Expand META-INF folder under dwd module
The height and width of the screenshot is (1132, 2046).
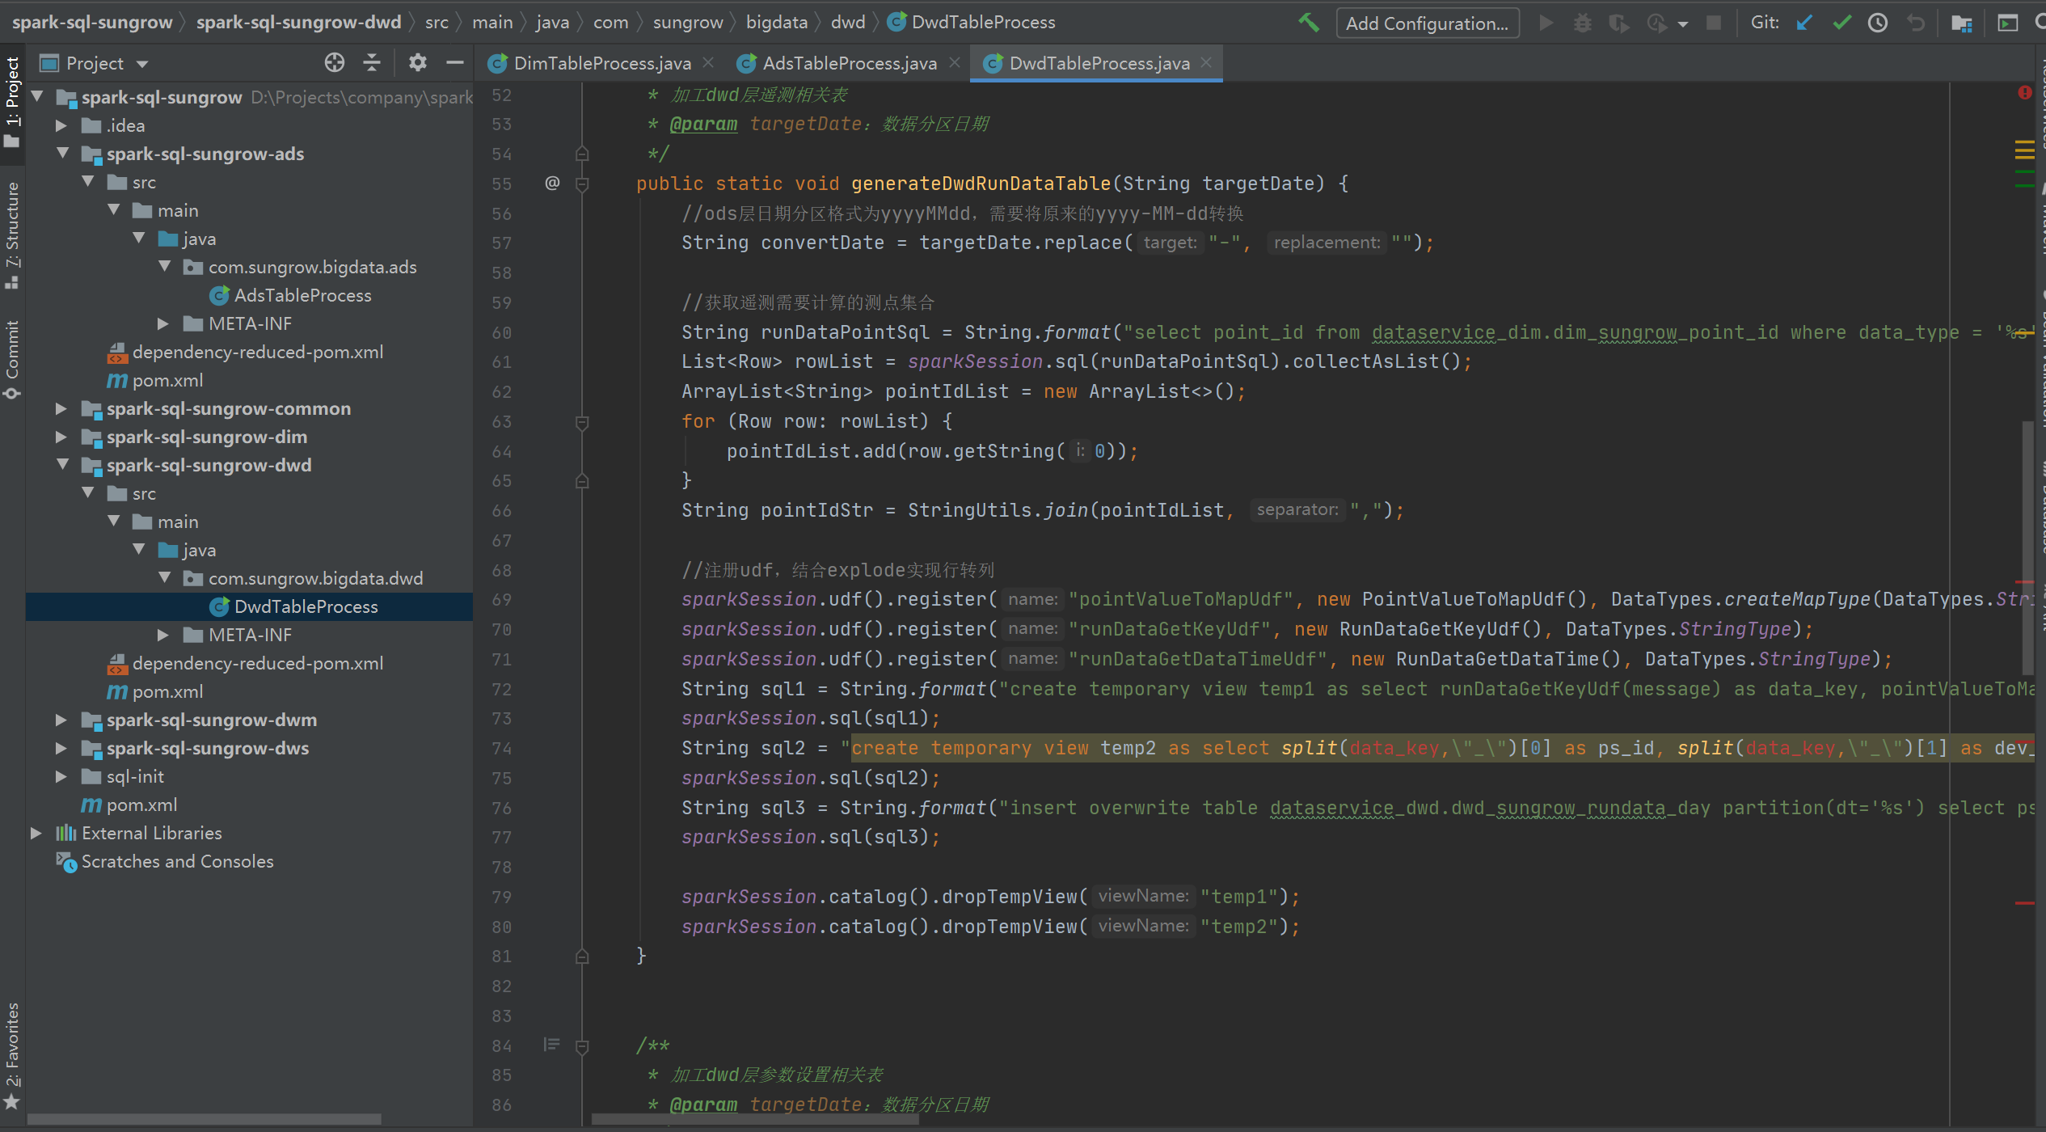(162, 635)
